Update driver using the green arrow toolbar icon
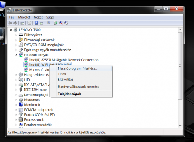 coord(55,23)
